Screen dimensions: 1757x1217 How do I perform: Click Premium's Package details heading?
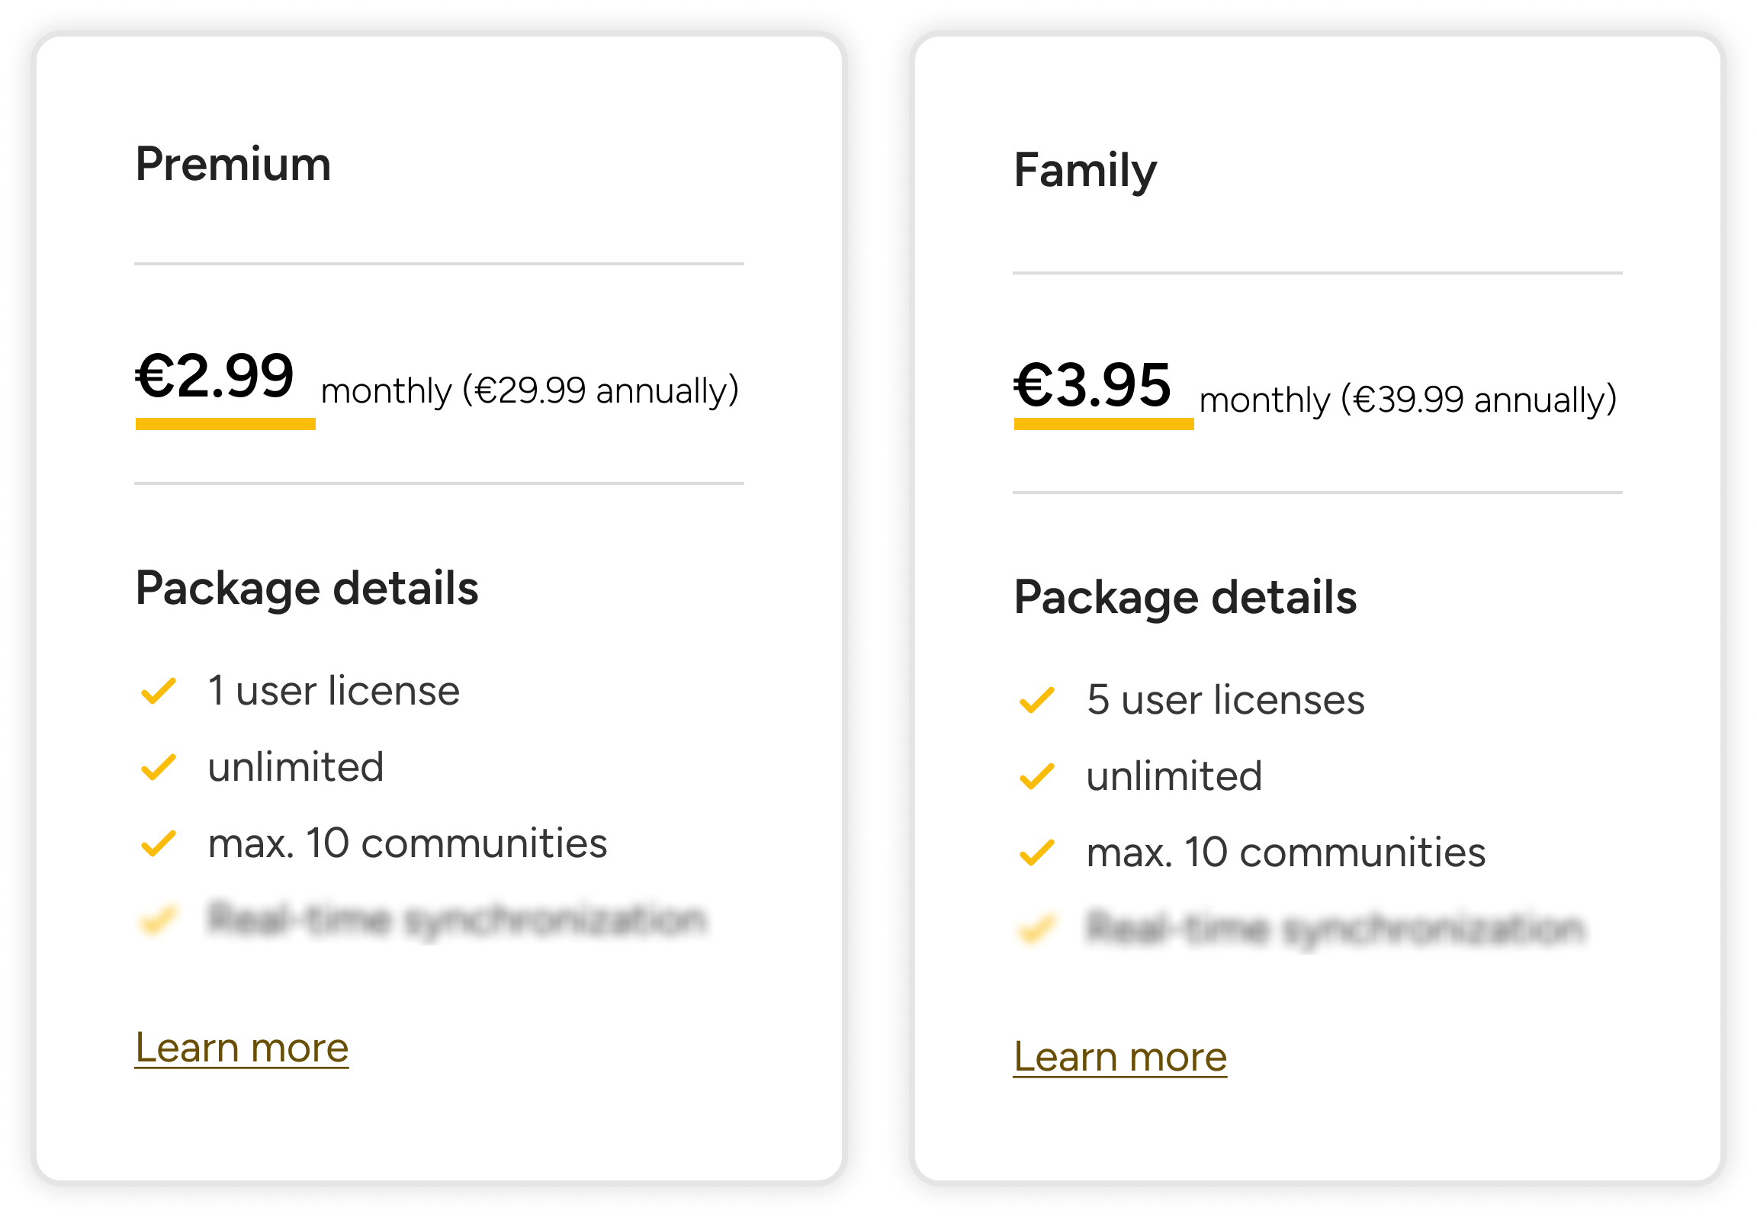coord(307,589)
